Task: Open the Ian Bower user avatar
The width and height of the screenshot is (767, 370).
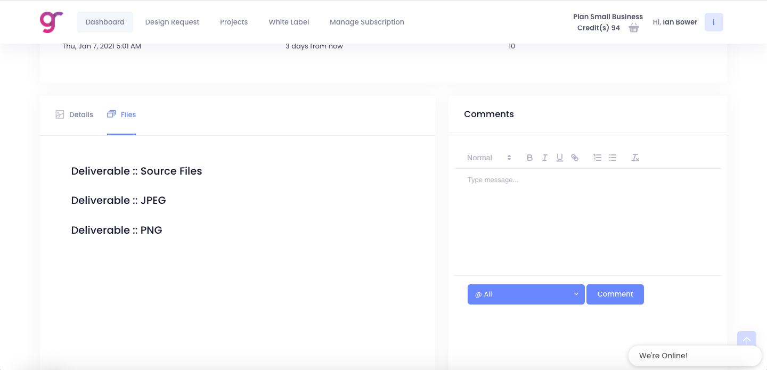Action: 714,22
